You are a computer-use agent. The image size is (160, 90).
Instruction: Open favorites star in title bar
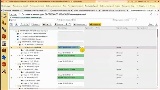[135, 1]
